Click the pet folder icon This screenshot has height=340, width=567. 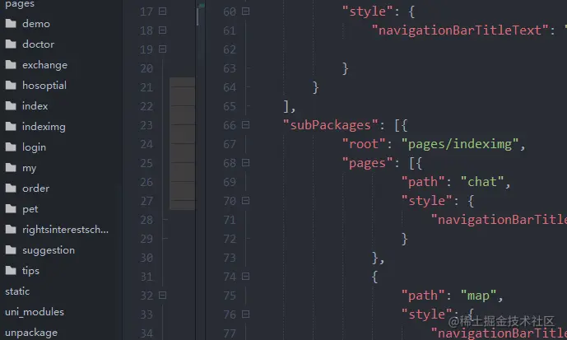click(x=11, y=209)
